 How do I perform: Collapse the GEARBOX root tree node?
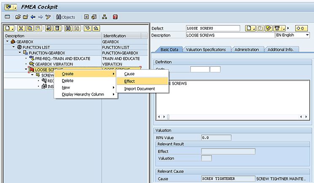click(x=8, y=42)
